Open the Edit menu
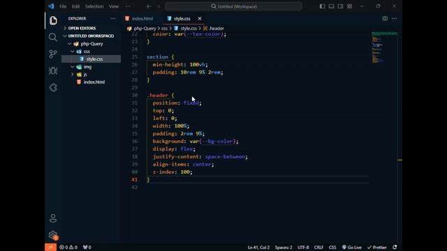The image size is (447, 251). (76, 6)
